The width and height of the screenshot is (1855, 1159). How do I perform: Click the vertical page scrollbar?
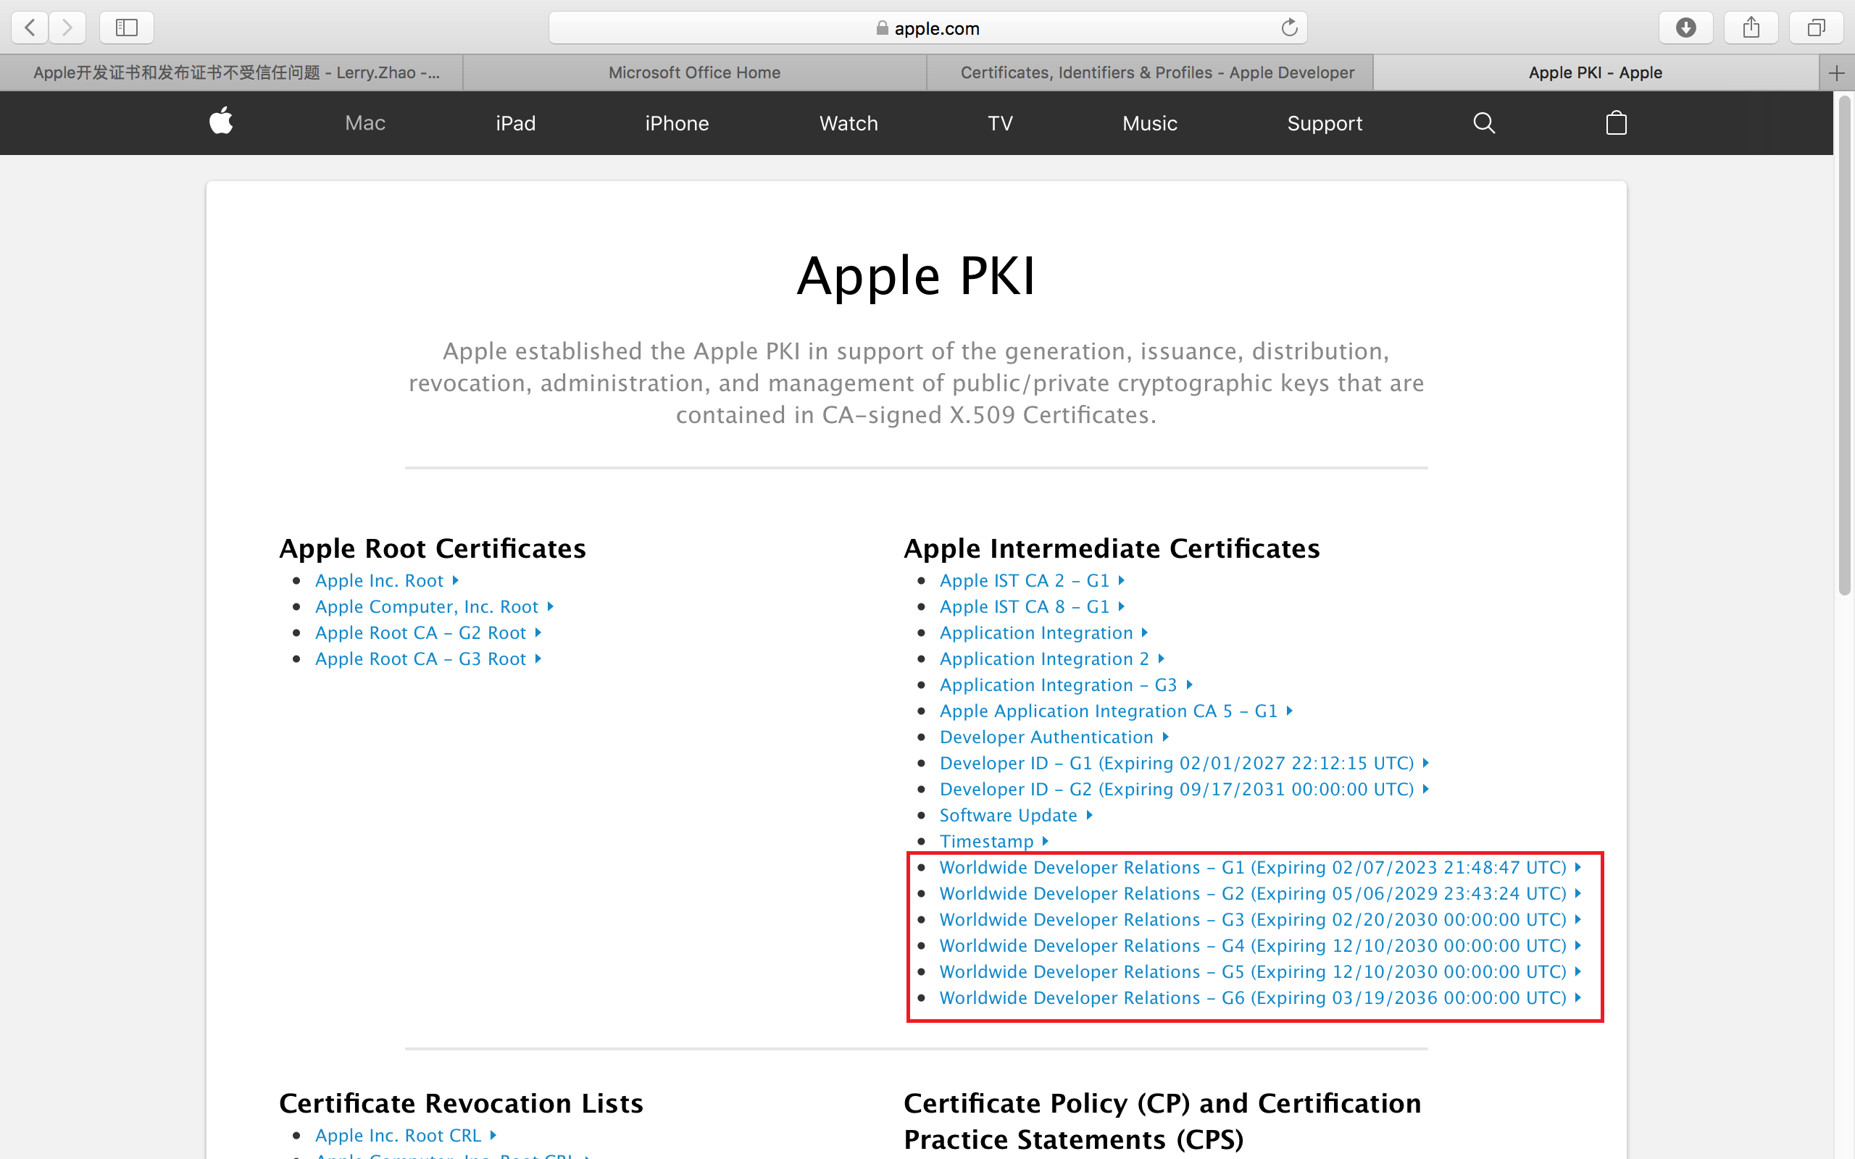(x=1844, y=345)
